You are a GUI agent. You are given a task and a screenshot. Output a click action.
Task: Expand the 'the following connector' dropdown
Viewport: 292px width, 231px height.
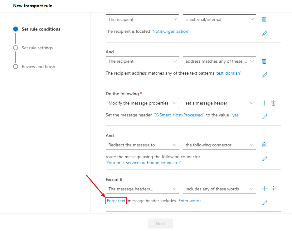pyautogui.click(x=219, y=145)
